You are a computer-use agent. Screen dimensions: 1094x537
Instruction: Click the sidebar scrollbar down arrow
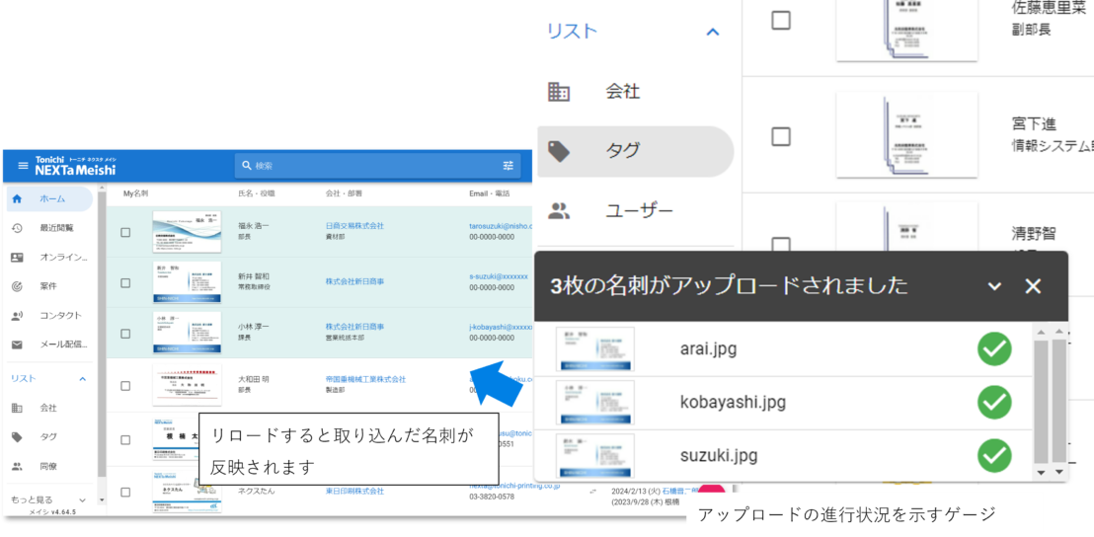pyautogui.click(x=102, y=500)
